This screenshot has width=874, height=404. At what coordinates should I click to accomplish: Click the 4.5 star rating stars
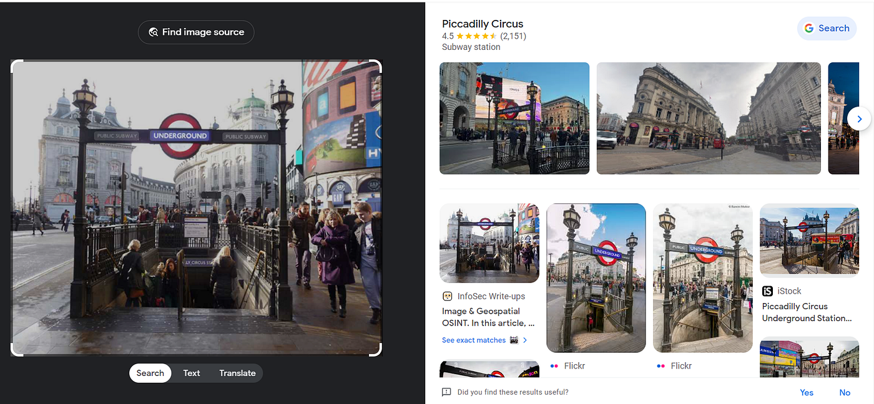pyautogui.click(x=477, y=36)
